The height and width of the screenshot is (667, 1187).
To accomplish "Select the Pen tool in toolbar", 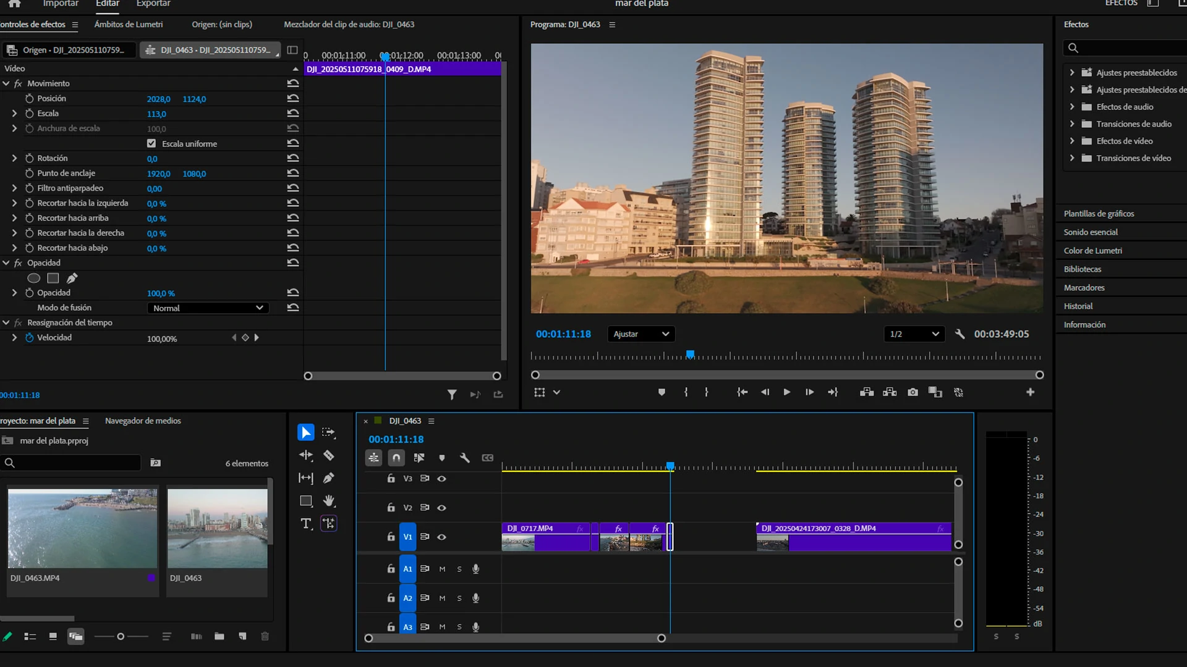I will (x=329, y=478).
